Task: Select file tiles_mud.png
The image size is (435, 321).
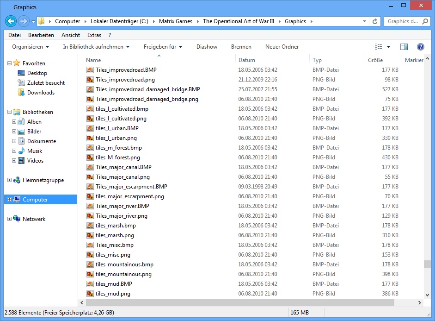Action: pyautogui.click(x=113, y=294)
